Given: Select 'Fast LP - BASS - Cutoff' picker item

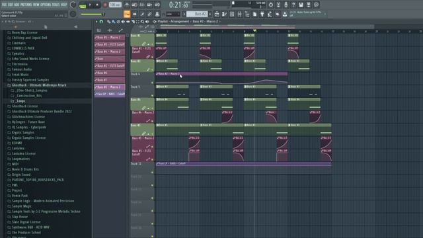Looking at the screenshot, I should (110, 94).
